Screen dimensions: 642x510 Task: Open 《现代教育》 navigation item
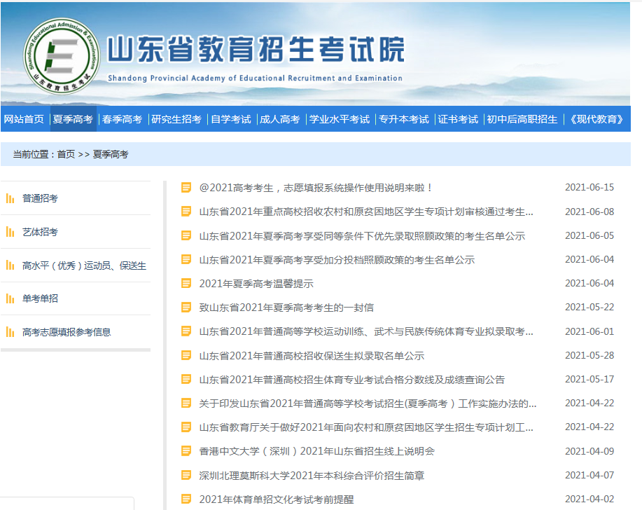[x=596, y=119]
